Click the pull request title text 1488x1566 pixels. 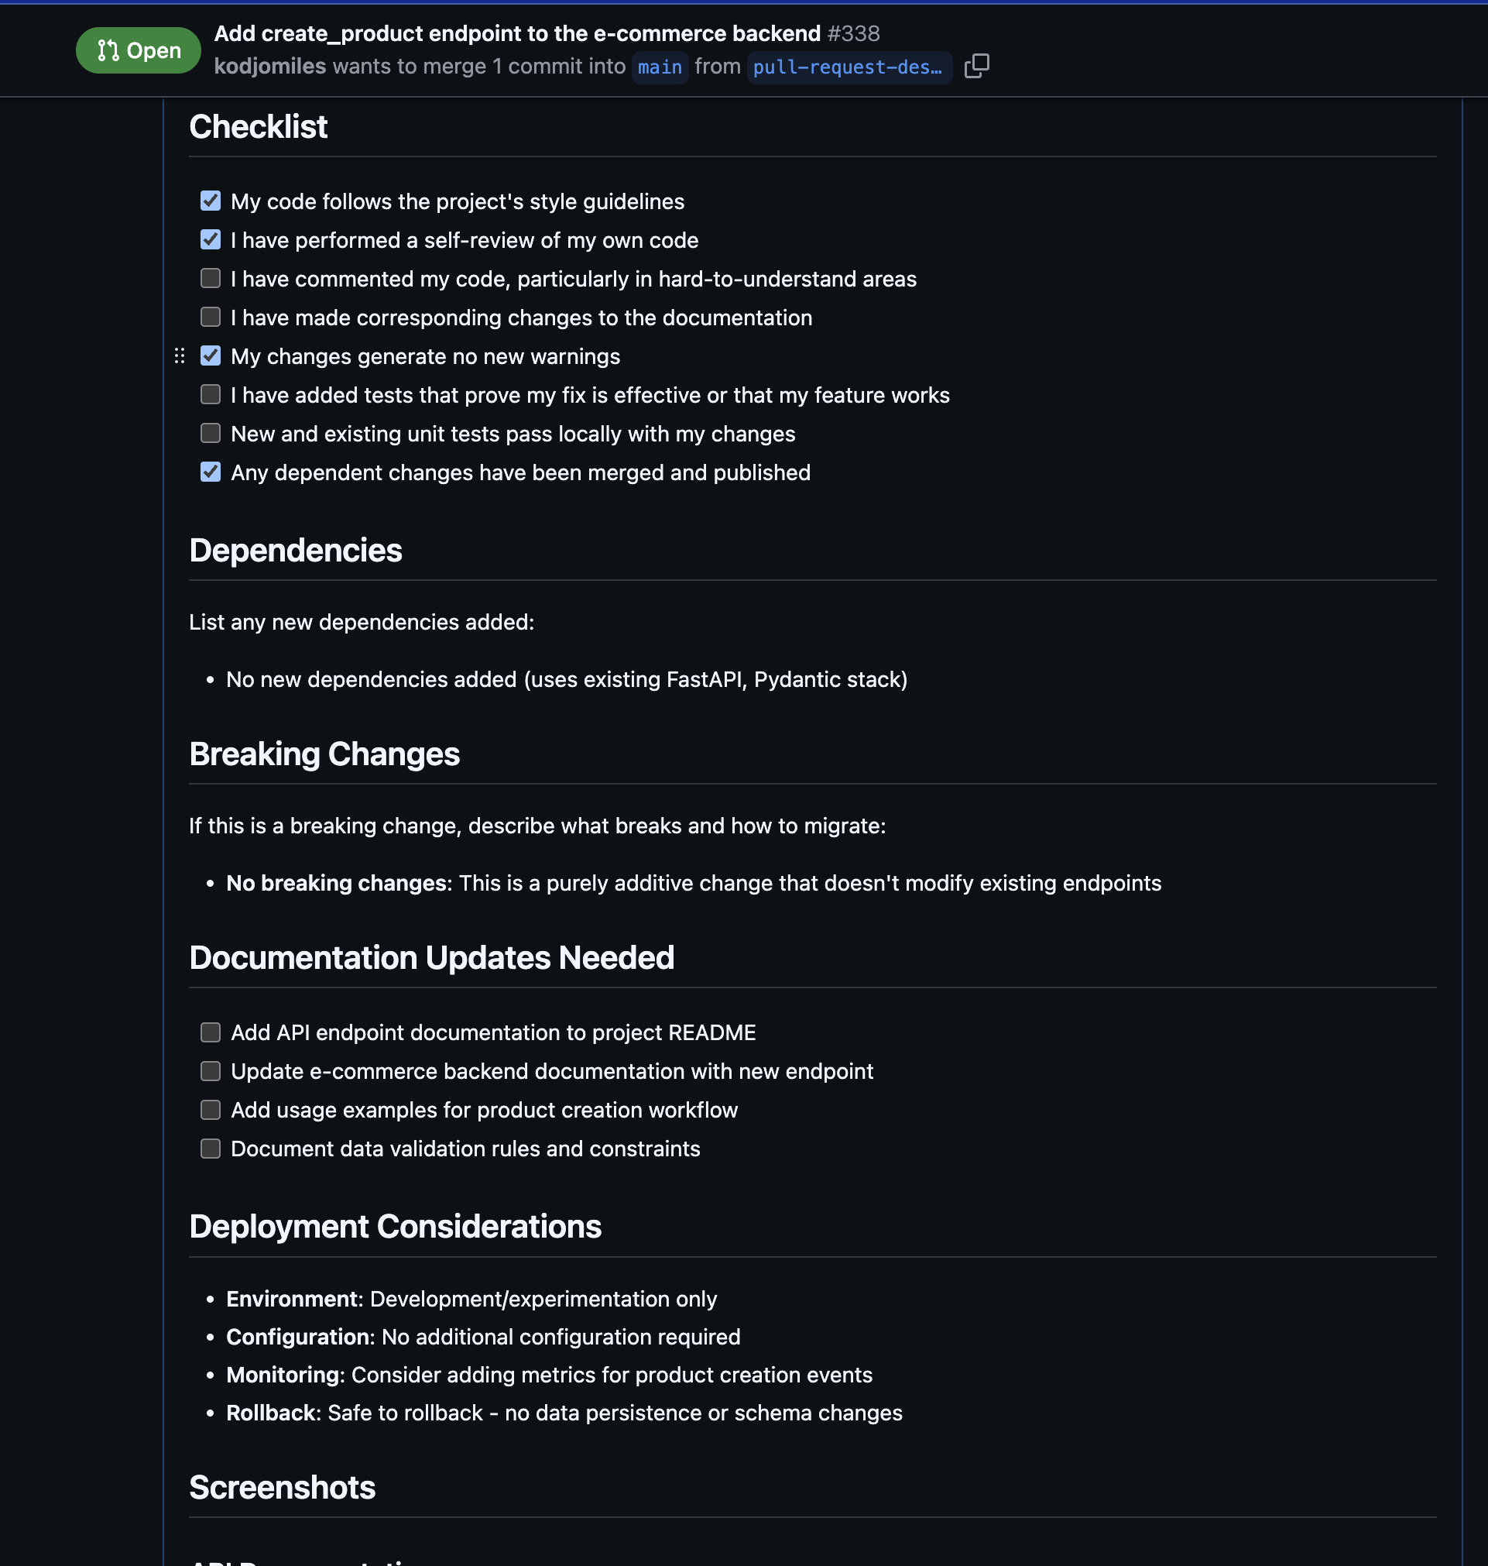pyautogui.click(x=516, y=33)
